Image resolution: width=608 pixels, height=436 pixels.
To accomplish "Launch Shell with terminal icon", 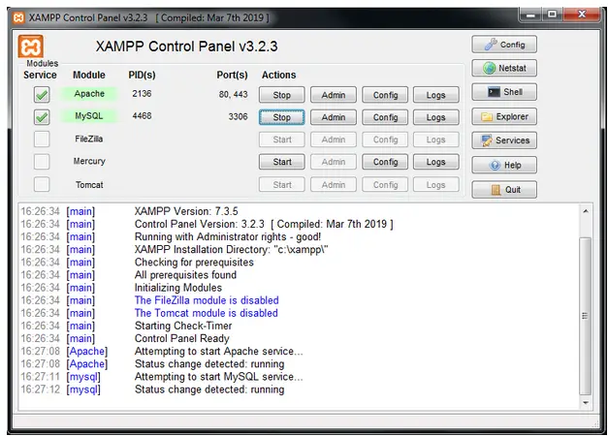I will click(504, 92).
